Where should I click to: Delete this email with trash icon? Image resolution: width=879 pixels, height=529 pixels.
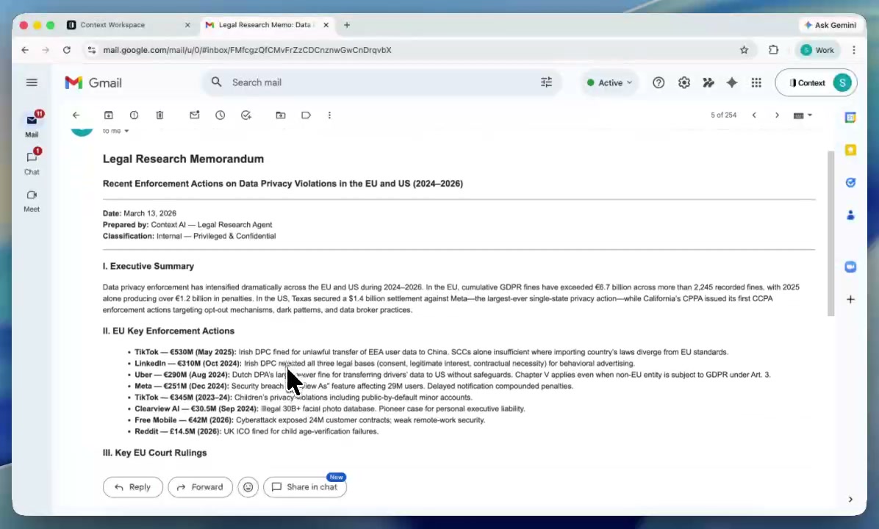tap(159, 115)
